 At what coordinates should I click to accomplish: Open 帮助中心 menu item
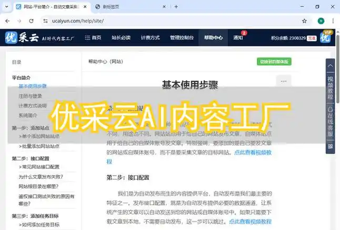pyautogui.click(x=213, y=37)
